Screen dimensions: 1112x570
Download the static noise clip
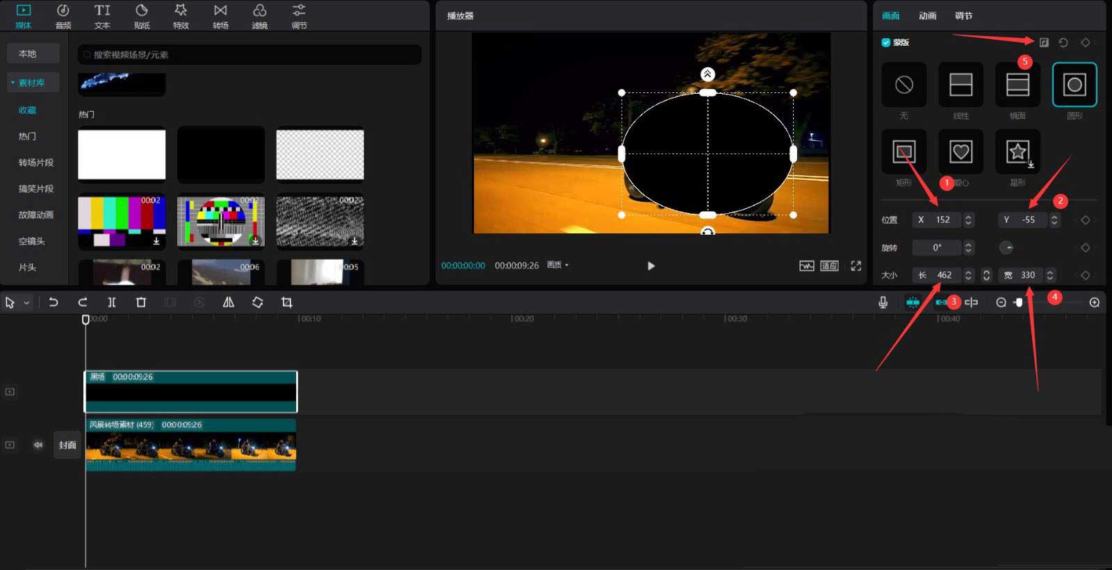pos(354,241)
